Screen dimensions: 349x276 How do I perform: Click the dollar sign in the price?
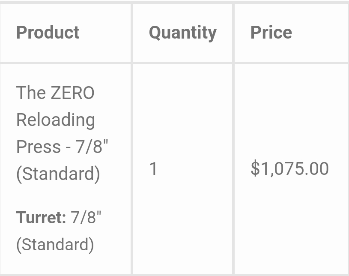(255, 169)
